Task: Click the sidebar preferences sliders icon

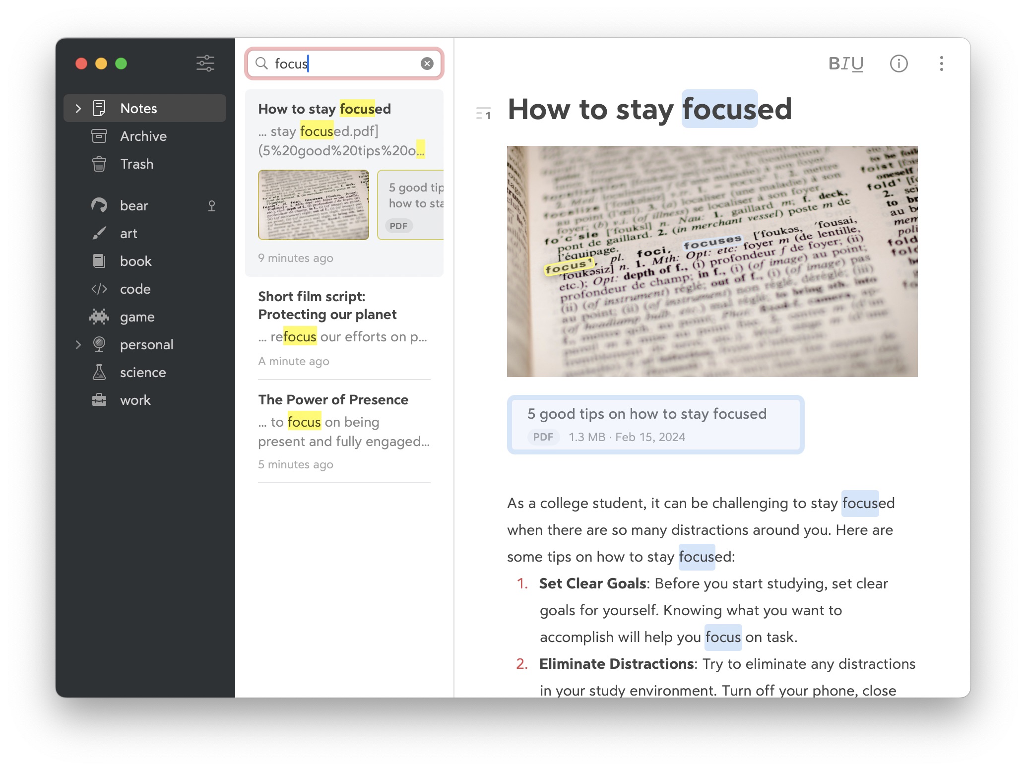Action: point(205,64)
